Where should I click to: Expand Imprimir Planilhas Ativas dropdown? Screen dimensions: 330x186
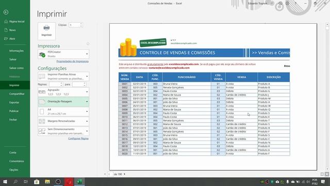pos(63,76)
